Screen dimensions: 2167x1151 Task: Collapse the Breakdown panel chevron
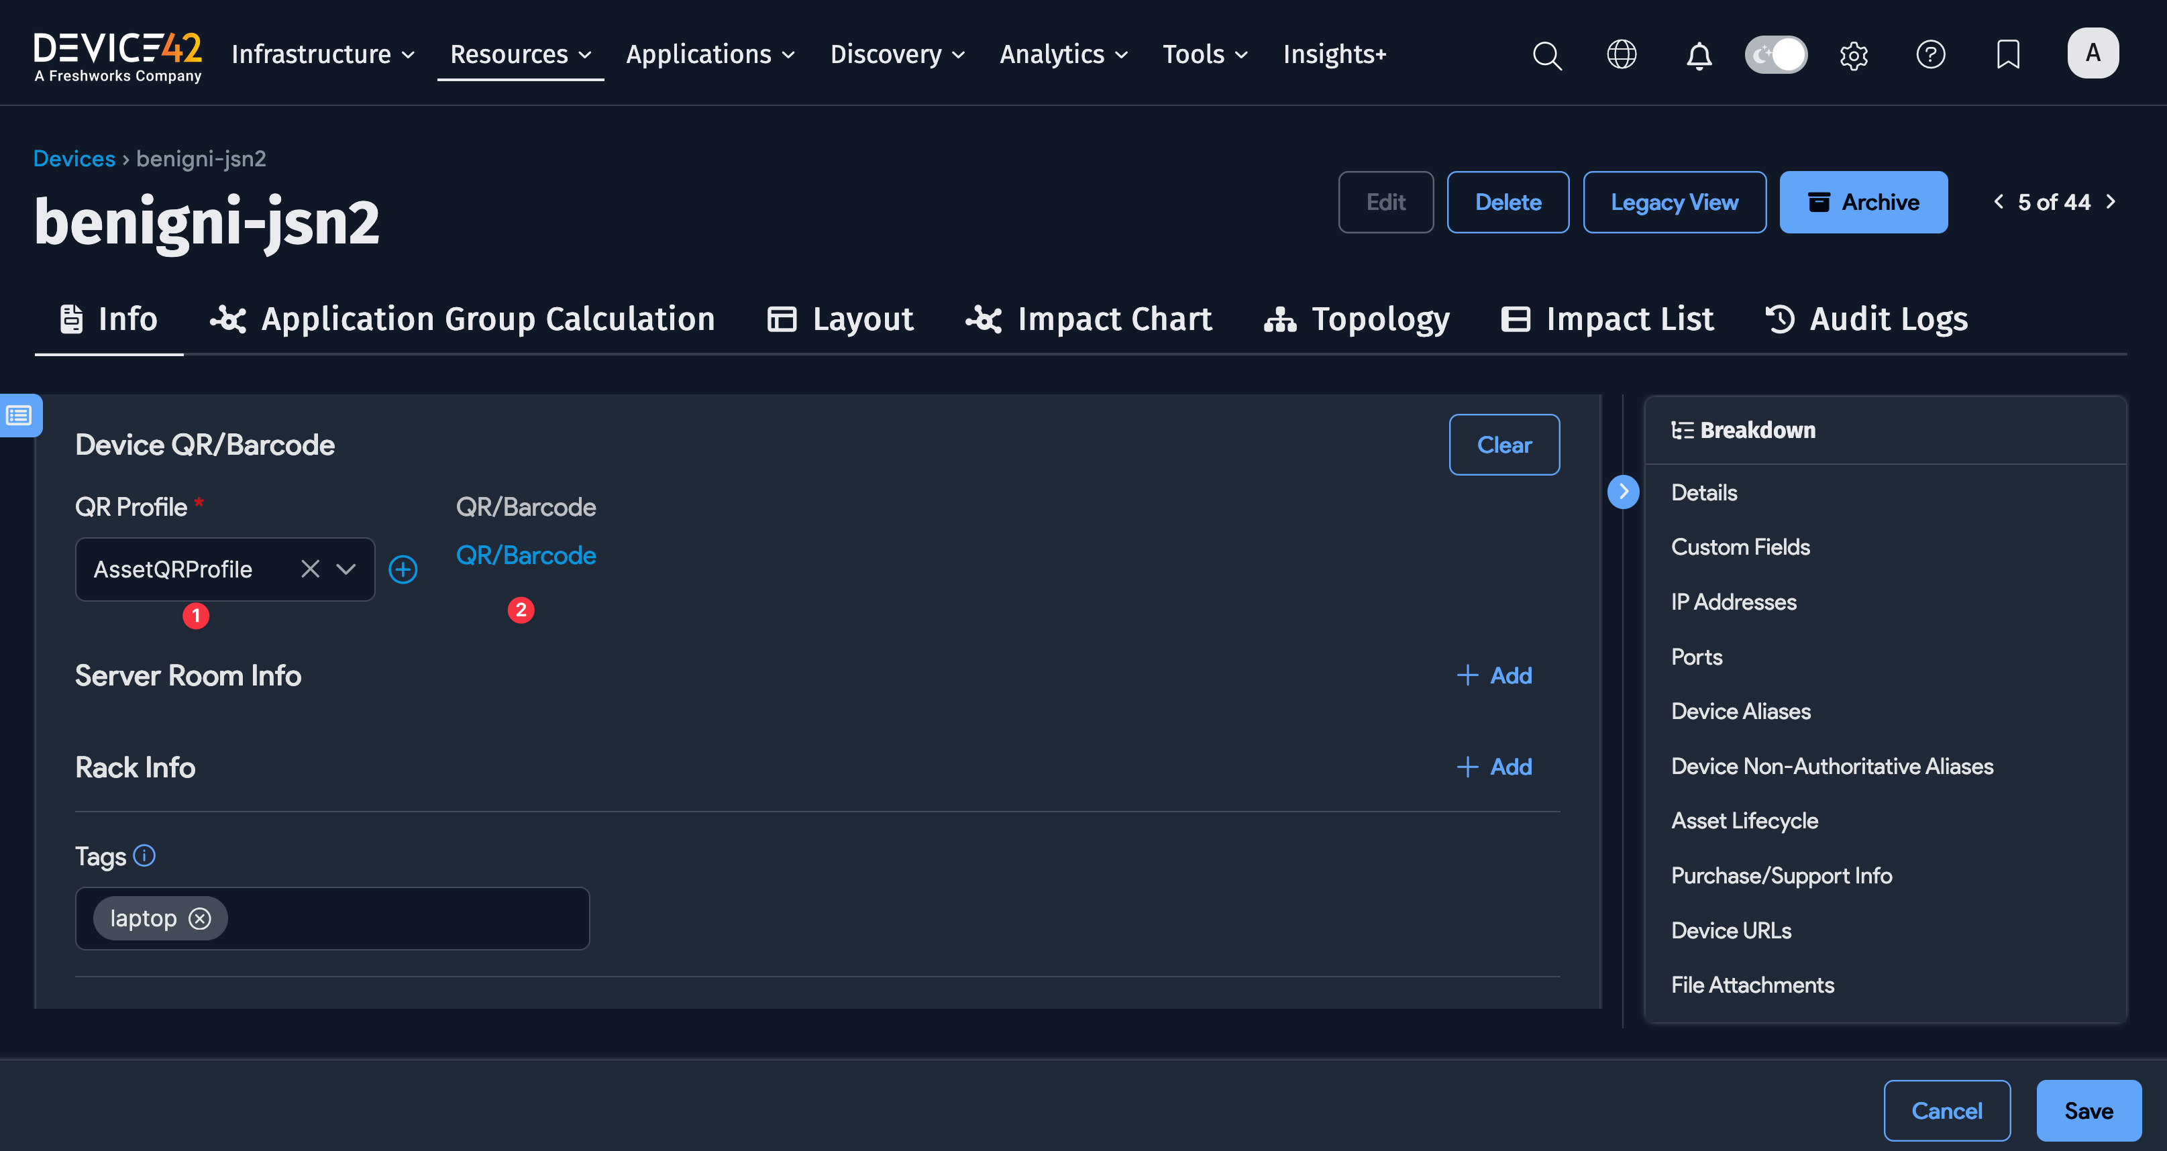pyautogui.click(x=1623, y=492)
